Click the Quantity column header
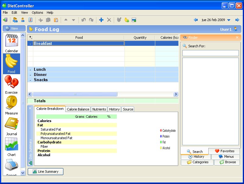This screenshot has width=244, height=184. point(140,38)
